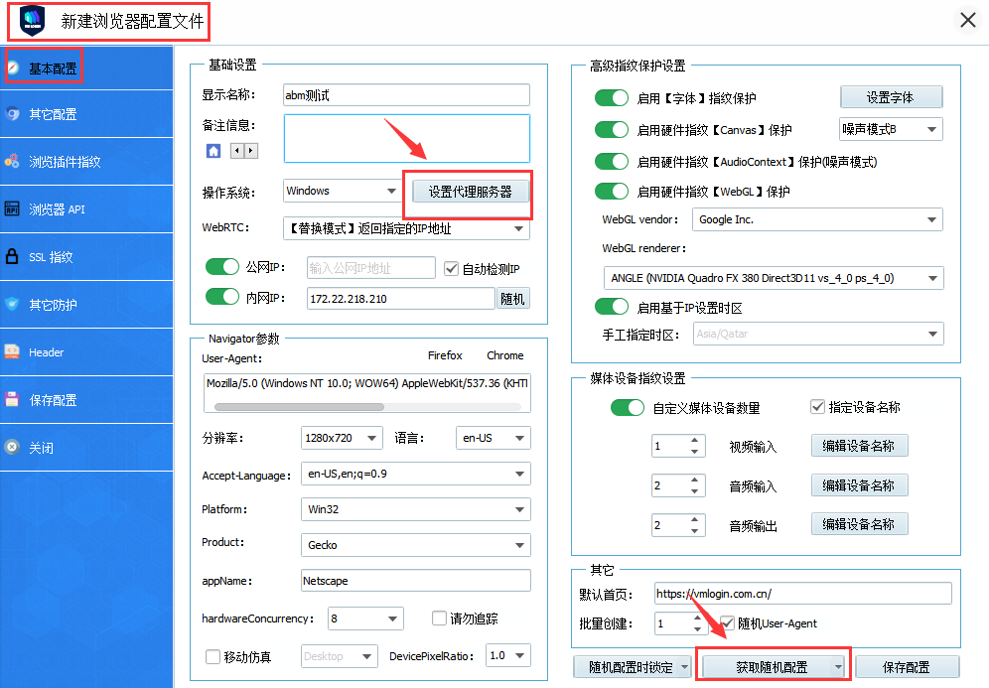Disable 启用【字体】指纹保护 toggle

point(612,97)
